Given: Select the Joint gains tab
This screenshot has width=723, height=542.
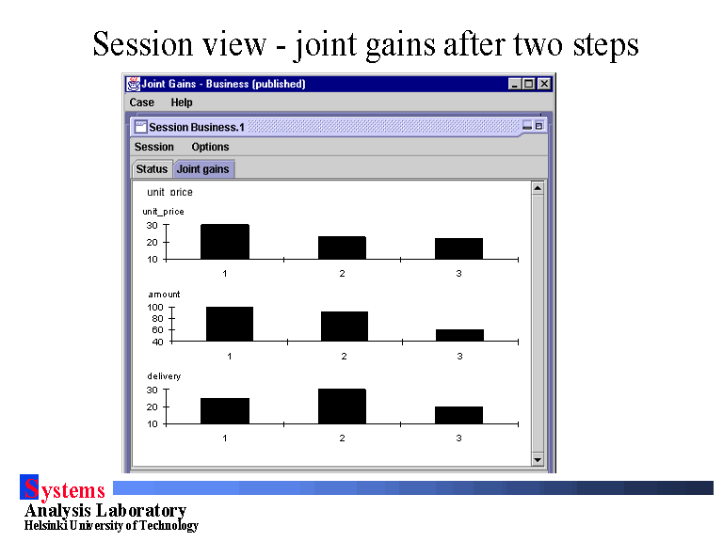Looking at the screenshot, I should click(203, 169).
